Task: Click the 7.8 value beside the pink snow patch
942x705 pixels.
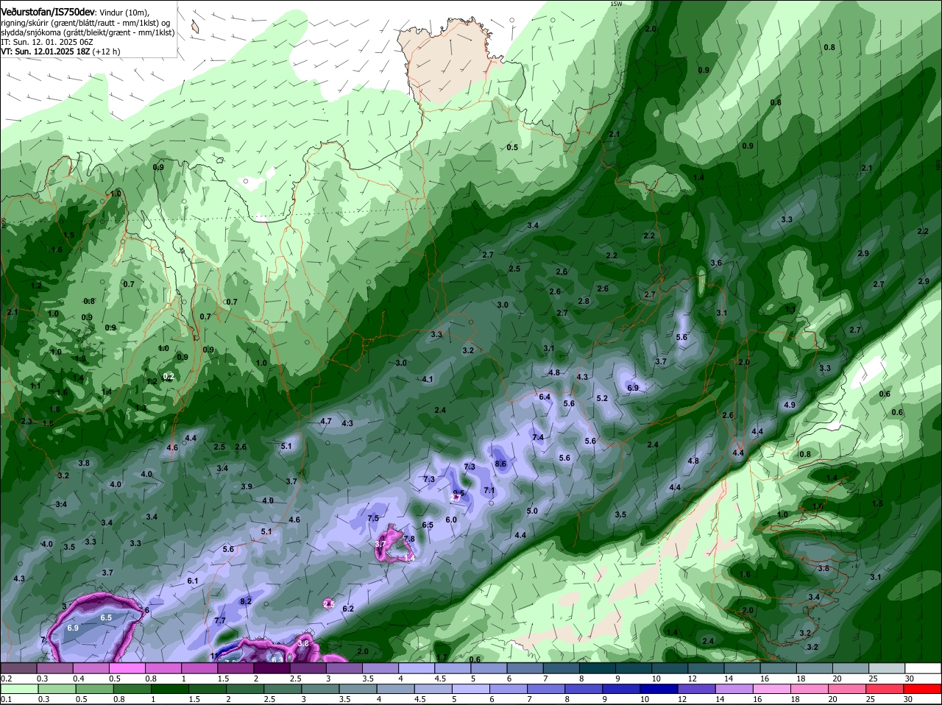Action: pyautogui.click(x=410, y=539)
